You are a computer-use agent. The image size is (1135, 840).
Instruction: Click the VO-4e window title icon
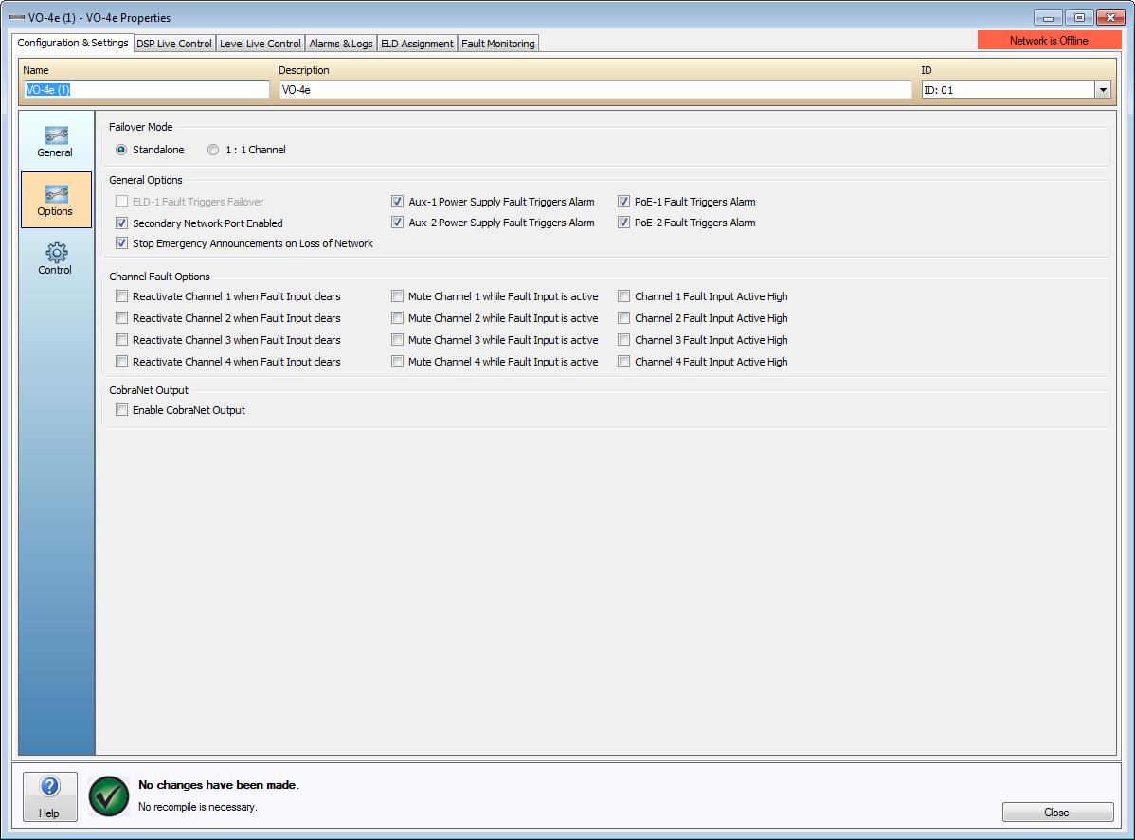pos(17,17)
